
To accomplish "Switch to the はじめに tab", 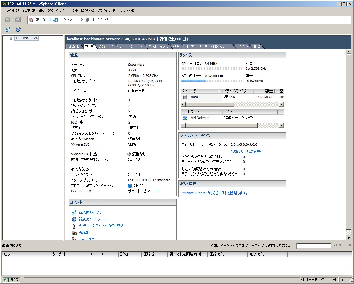I will [74, 46].
